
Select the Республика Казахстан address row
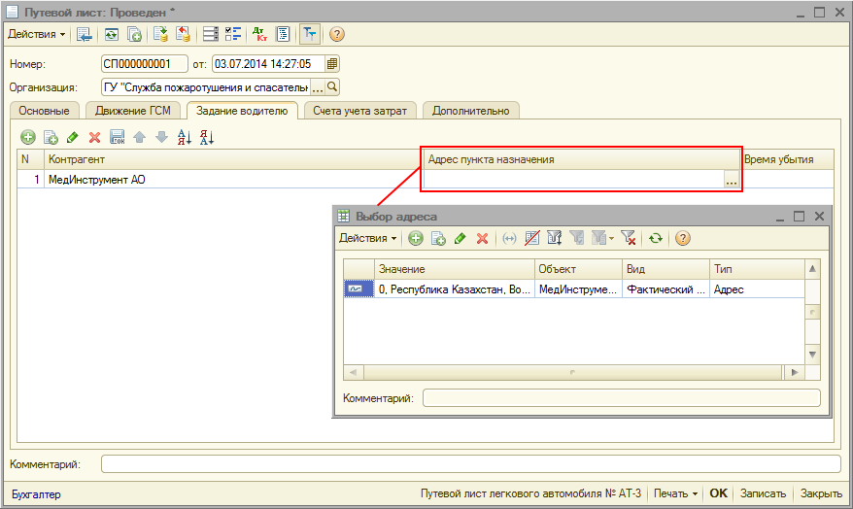coord(454,289)
